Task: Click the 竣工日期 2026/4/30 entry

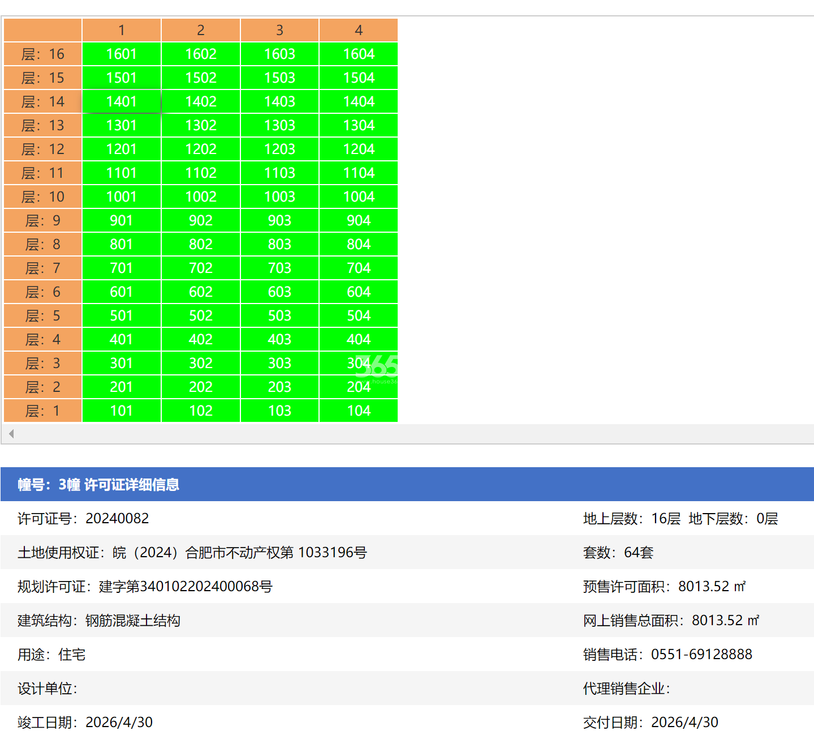Action: [x=85, y=722]
